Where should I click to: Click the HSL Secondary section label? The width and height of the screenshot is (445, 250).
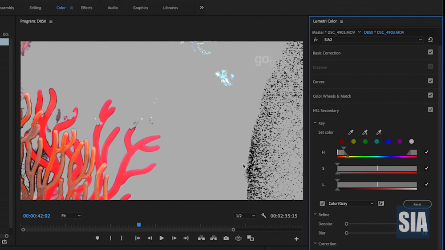pyautogui.click(x=326, y=111)
